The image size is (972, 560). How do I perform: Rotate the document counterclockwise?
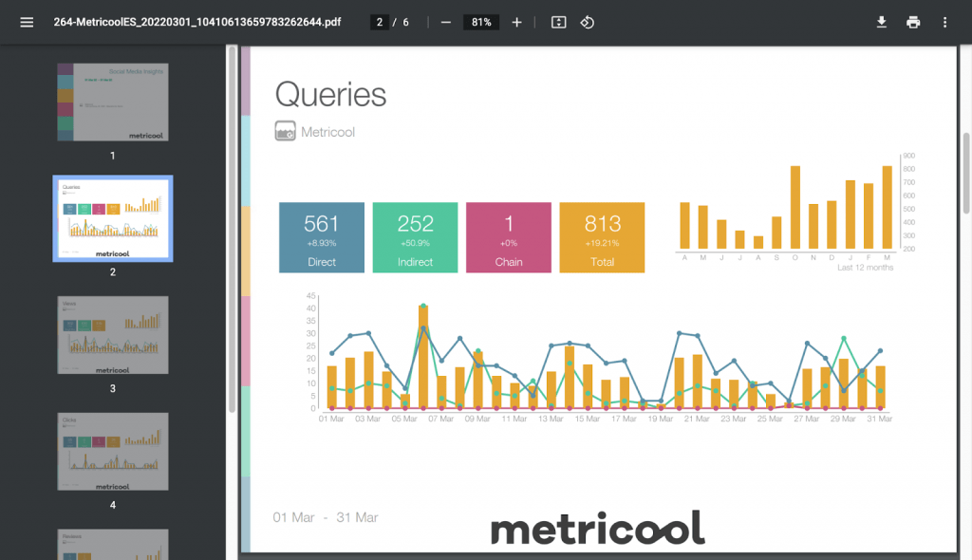[x=587, y=23]
